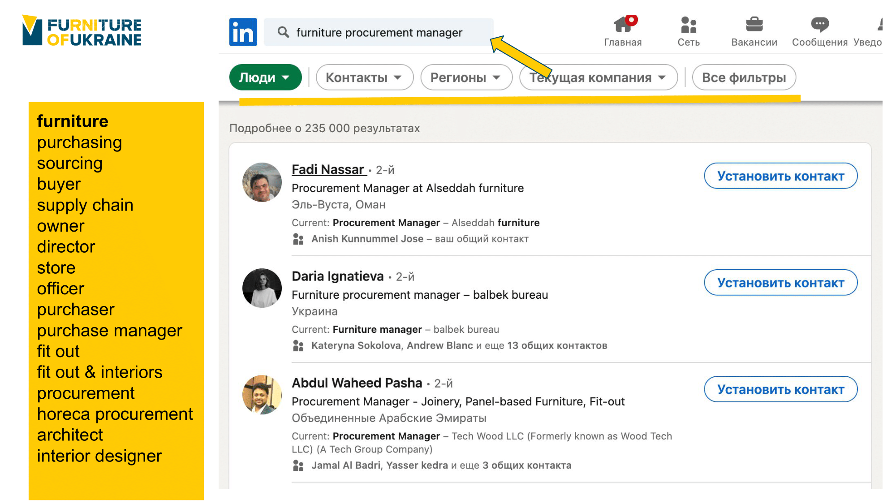Click the director keyword
This screenshot has height=504, width=896.
(x=66, y=247)
